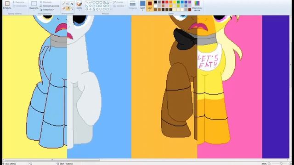
Task: Click the horizontal scrollbar left arrow
Action: point(3,160)
